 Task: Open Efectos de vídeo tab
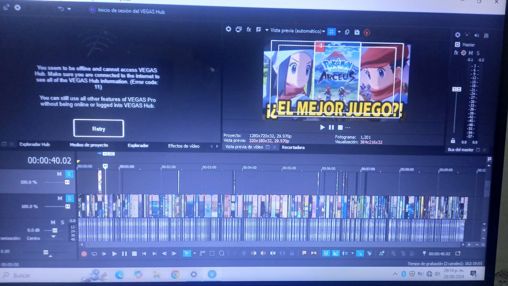[184, 146]
